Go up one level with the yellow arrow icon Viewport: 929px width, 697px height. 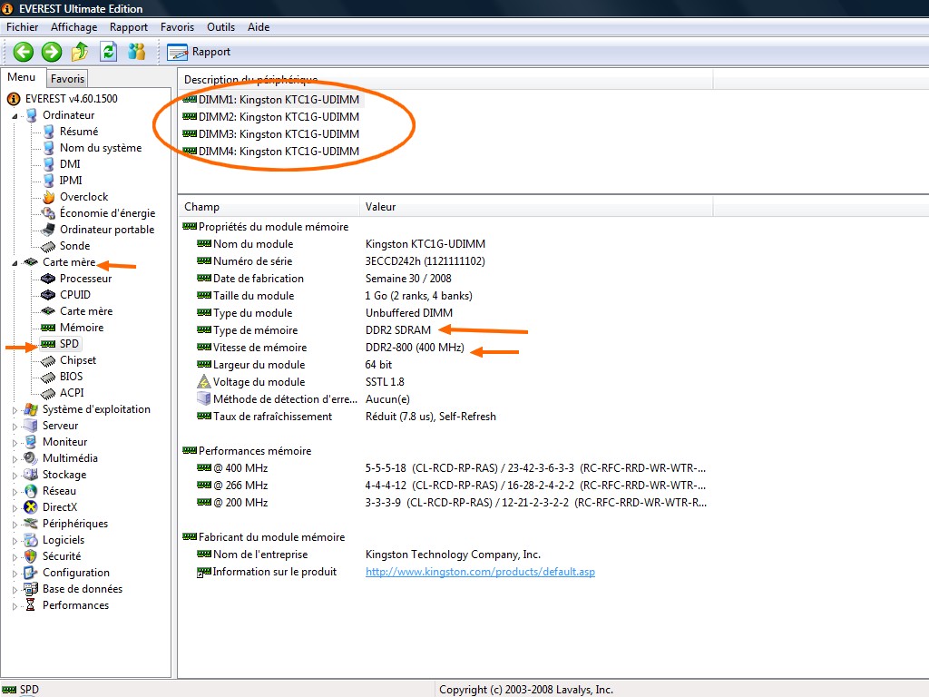pos(80,52)
